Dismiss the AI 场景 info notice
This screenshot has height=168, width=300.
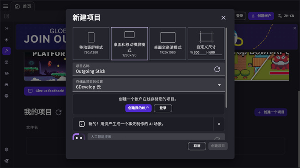coord(219,124)
